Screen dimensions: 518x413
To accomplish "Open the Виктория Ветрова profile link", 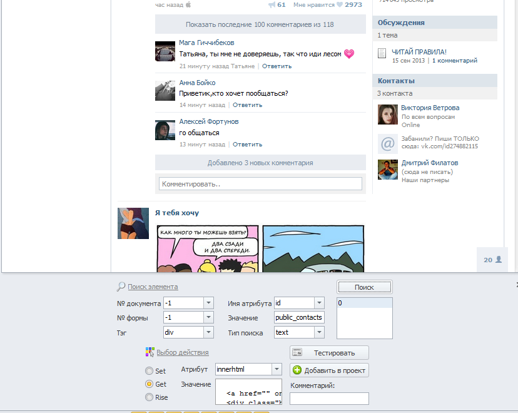I will click(430, 108).
